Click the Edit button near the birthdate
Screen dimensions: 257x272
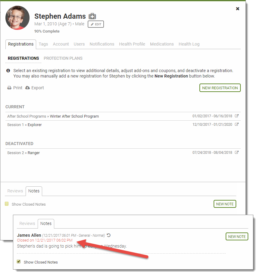96,24
